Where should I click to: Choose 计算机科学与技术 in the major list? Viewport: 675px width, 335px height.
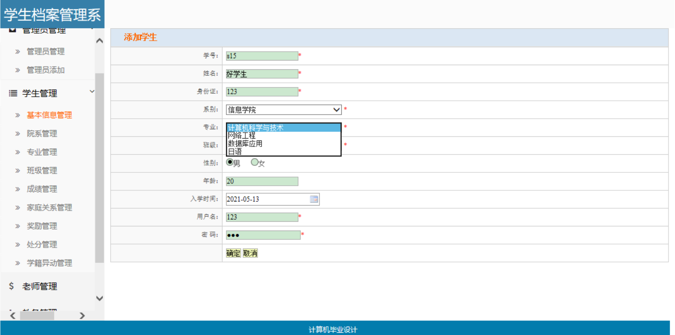tap(284, 128)
